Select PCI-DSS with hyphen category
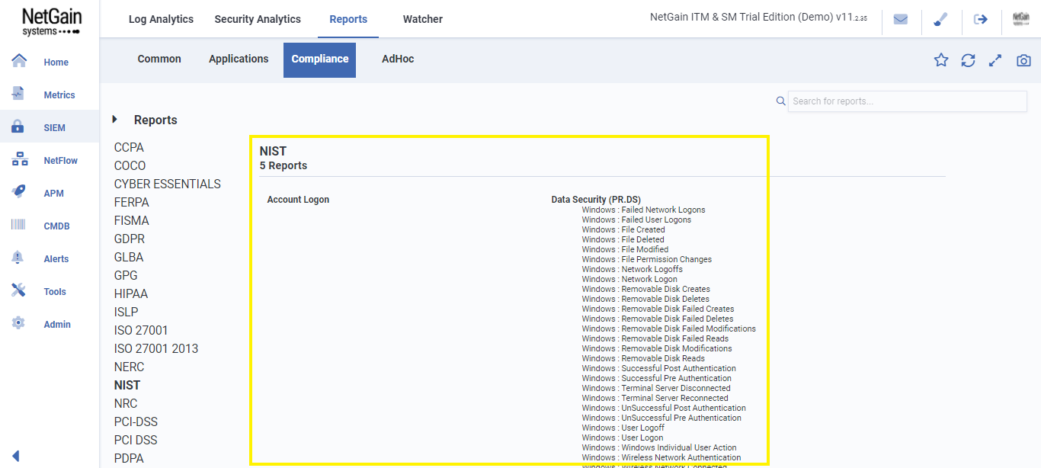1041x468 pixels. point(136,422)
